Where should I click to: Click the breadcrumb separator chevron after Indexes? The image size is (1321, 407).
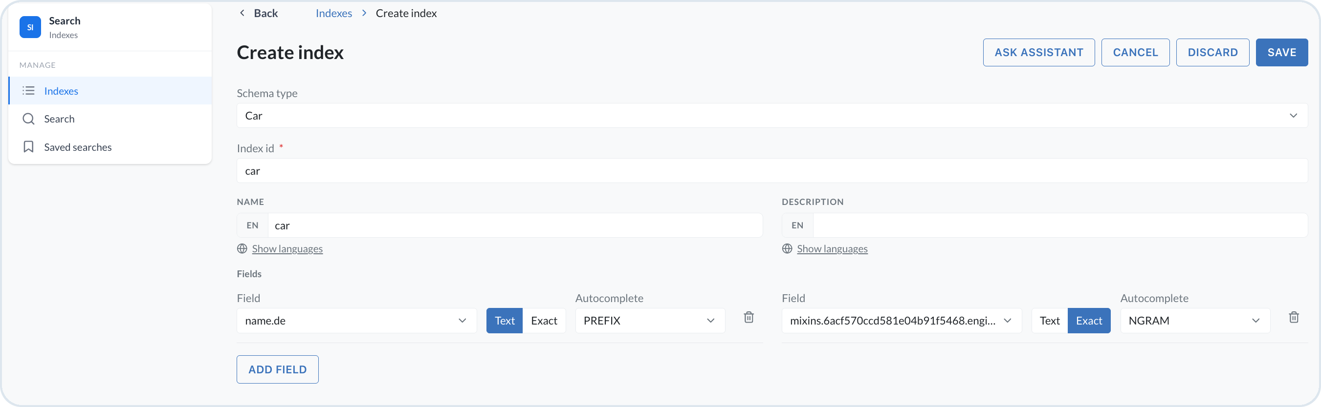click(x=364, y=13)
